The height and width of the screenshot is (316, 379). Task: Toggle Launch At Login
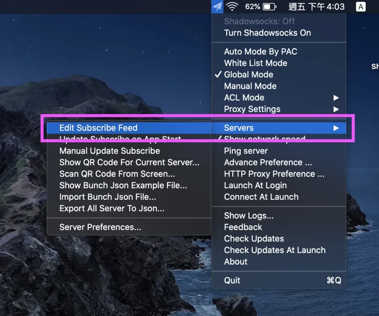[x=279, y=185]
